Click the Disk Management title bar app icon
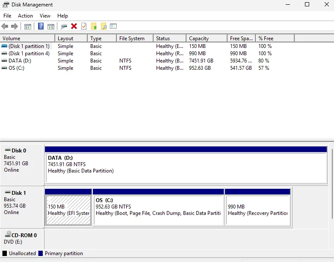The height and width of the screenshot is (262, 334). [6, 4]
